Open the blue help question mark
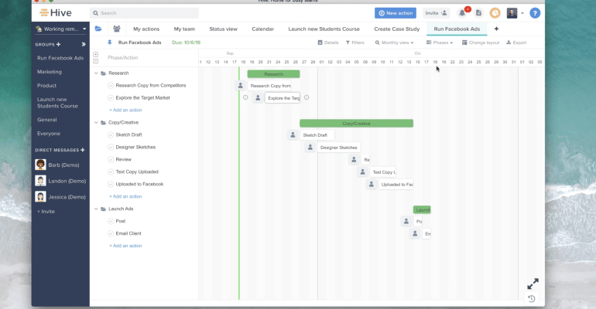The image size is (596, 309). [x=535, y=13]
